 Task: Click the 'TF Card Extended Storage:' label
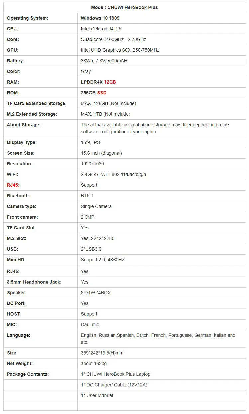(37, 103)
